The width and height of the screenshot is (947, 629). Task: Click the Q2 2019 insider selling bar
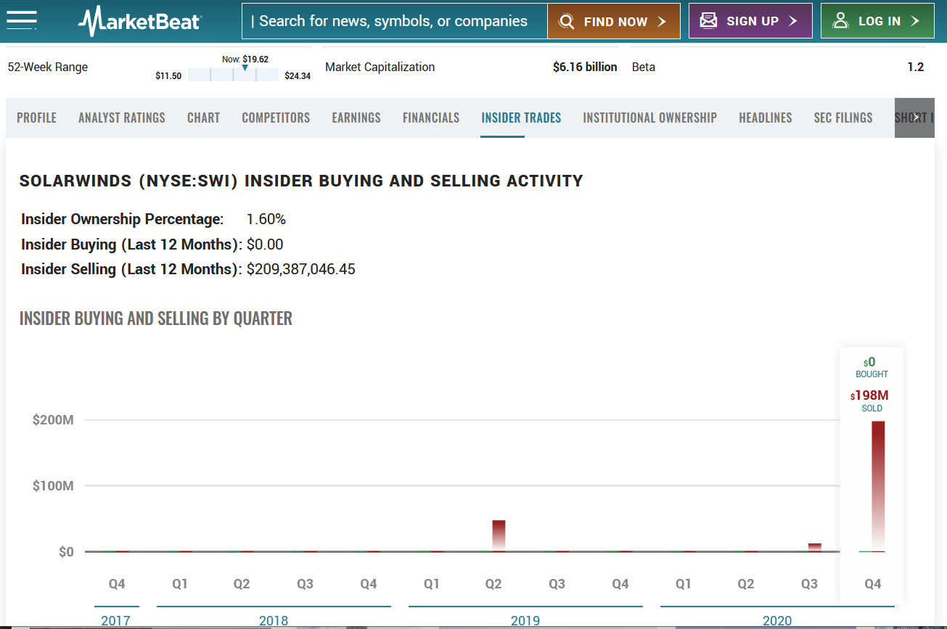[499, 535]
